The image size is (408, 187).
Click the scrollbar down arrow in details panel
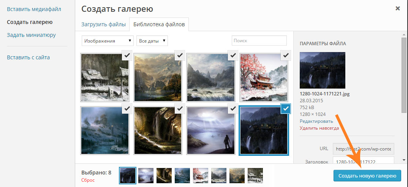[x=404, y=160]
